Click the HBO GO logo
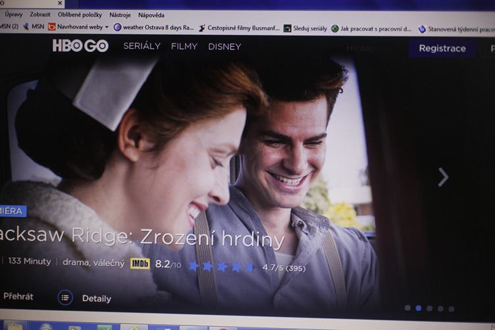 click(80, 45)
